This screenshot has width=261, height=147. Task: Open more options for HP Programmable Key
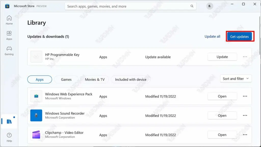tap(245, 57)
